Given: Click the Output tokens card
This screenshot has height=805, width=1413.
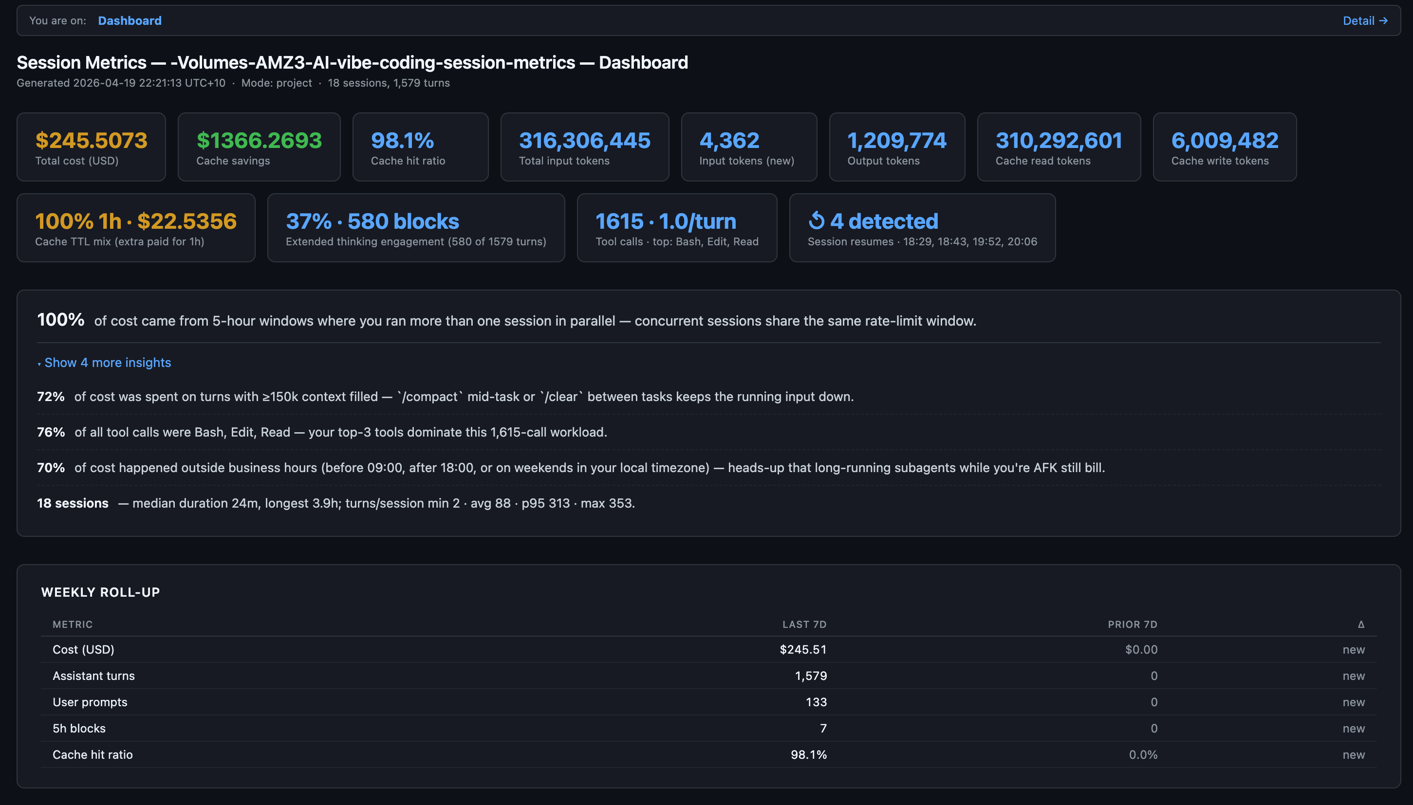Looking at the screenshot, I should click(896, 147).
